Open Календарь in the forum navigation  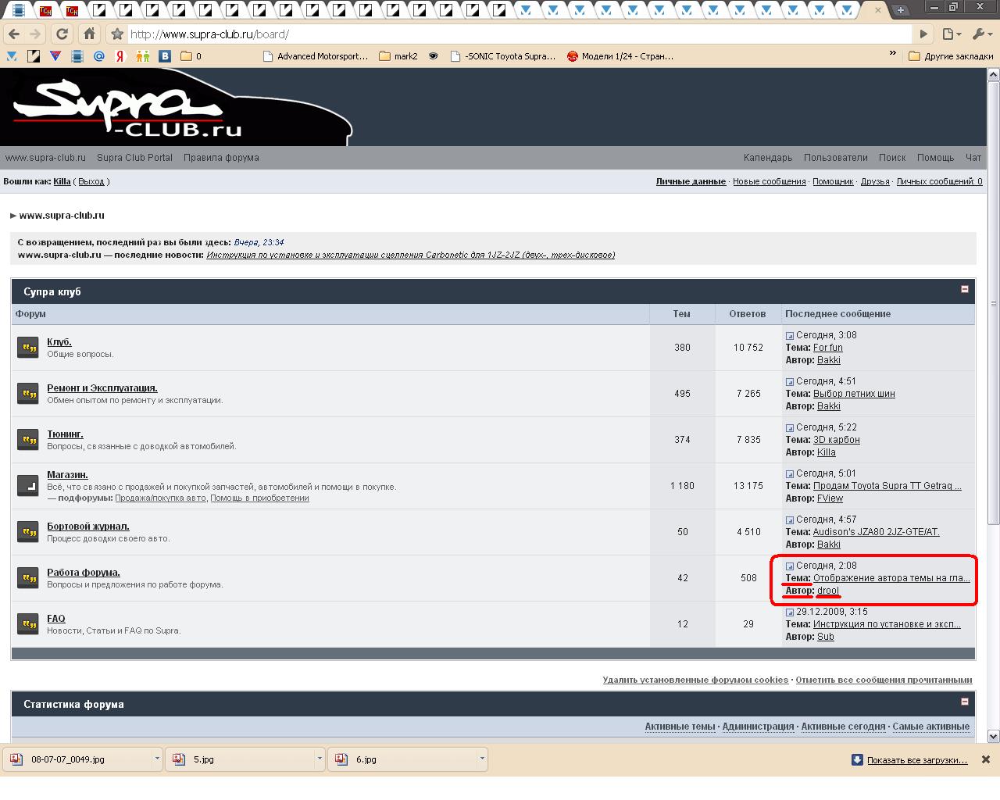767,158
